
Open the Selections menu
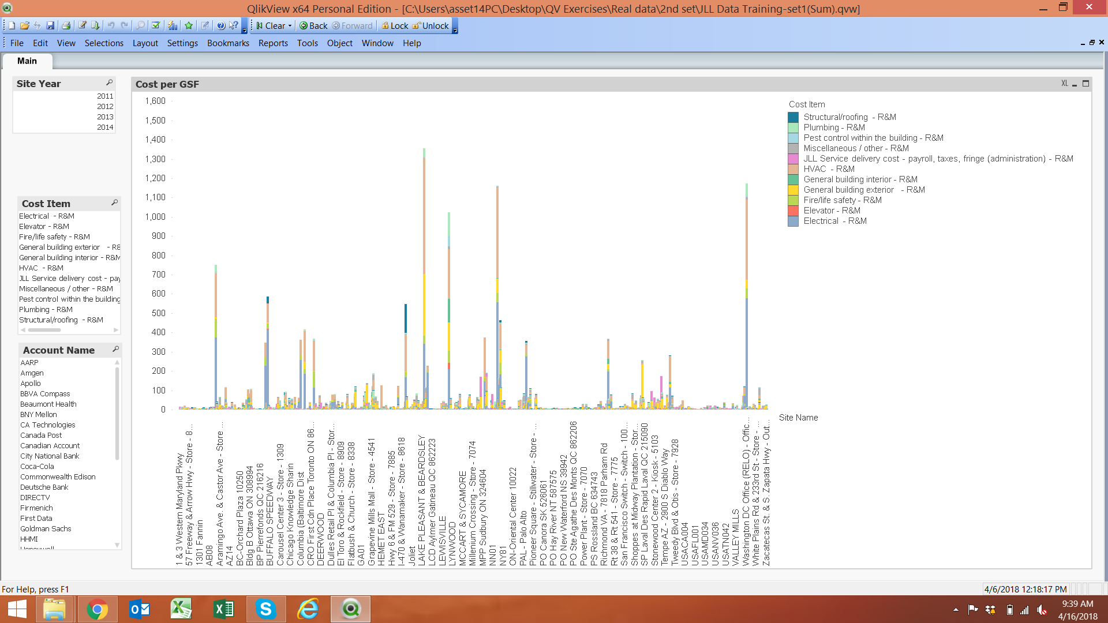(x=104, y=43)
